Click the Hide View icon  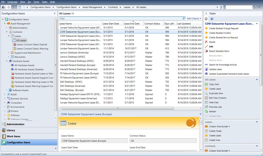pos(206,102)
